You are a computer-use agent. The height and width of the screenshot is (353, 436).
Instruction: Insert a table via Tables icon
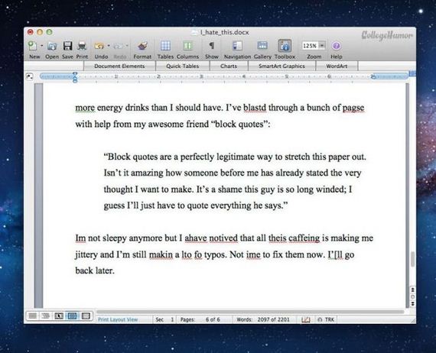click(x=165, y=46)
